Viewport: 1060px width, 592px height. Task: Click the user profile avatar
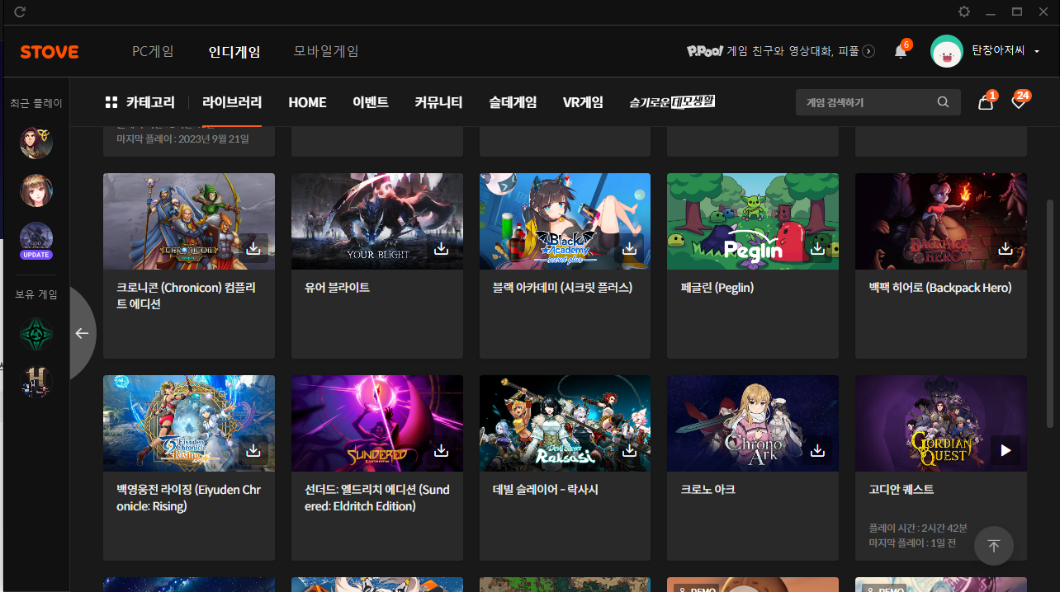pos(947,51)
